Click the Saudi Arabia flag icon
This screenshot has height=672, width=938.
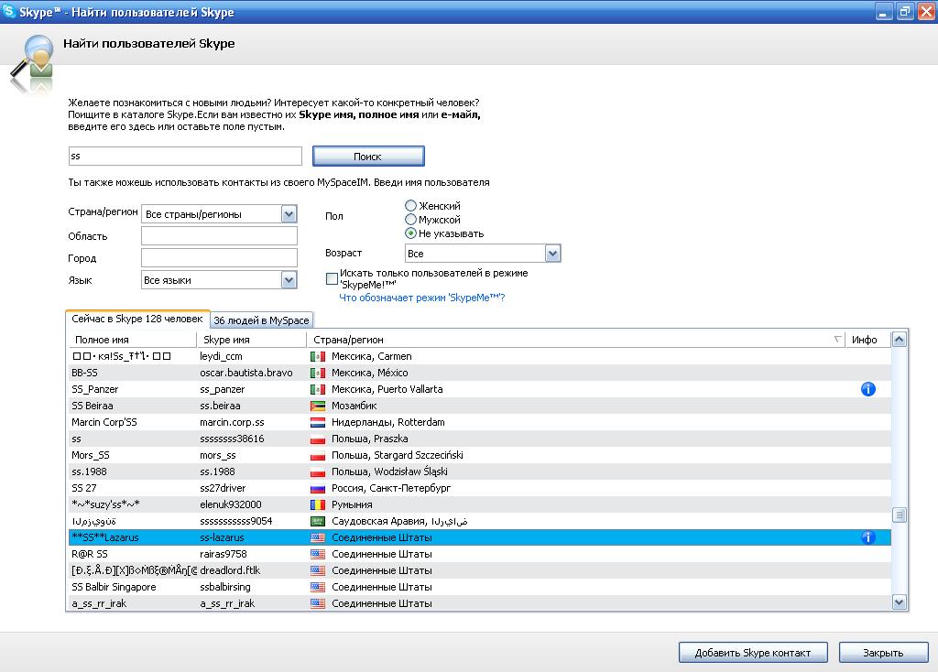click(x=318, y=521)
